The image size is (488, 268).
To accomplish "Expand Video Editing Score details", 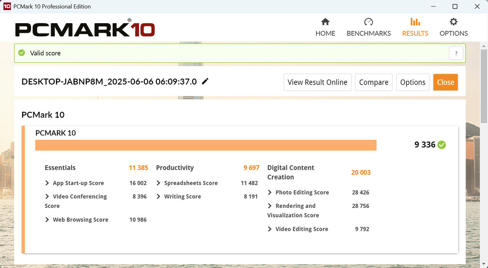I will click(270, 229).
